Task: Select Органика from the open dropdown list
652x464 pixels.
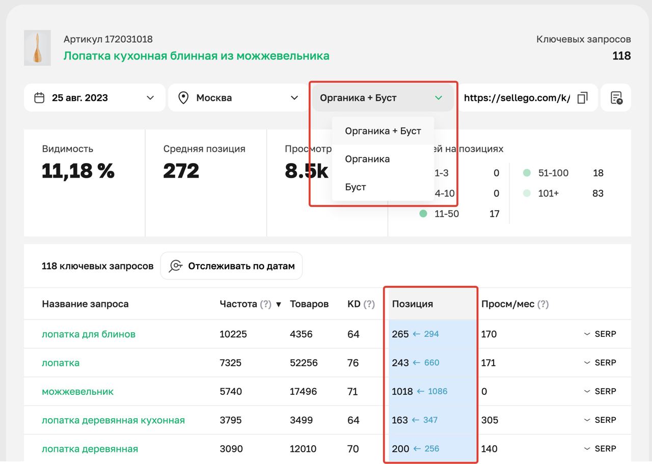Action: tap(367, 159)
